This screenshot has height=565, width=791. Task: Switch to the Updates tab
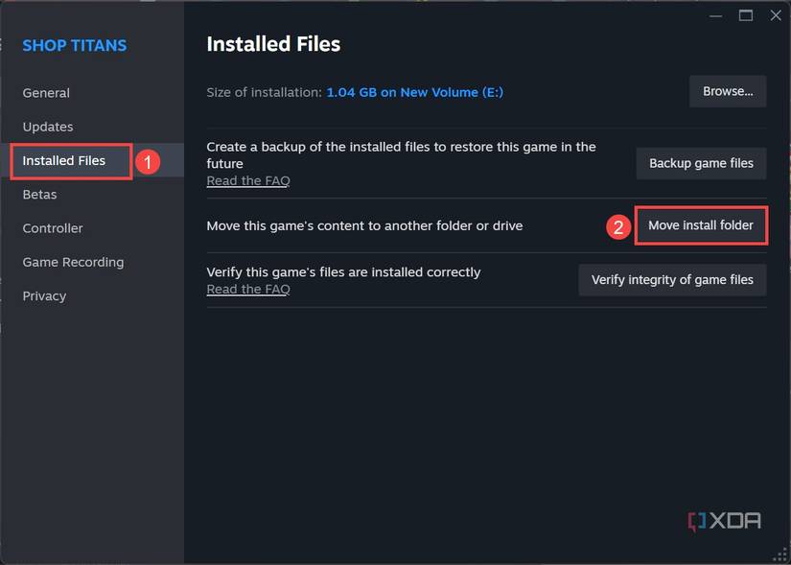[x=48, y=127]
